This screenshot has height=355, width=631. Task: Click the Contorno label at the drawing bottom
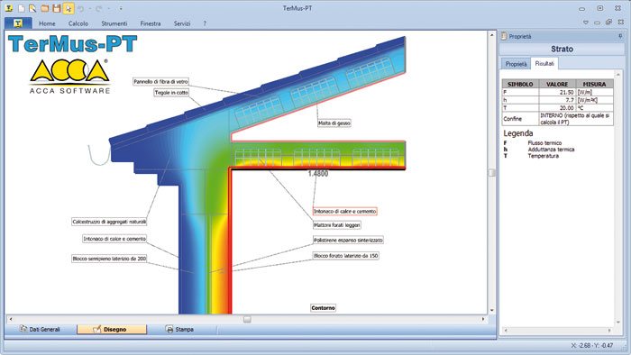pyautogui.click(x=323, y=308)
